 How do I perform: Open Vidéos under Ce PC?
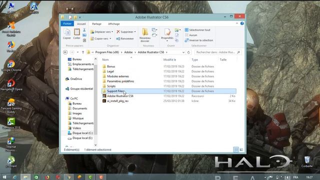(x=76, y=128)
